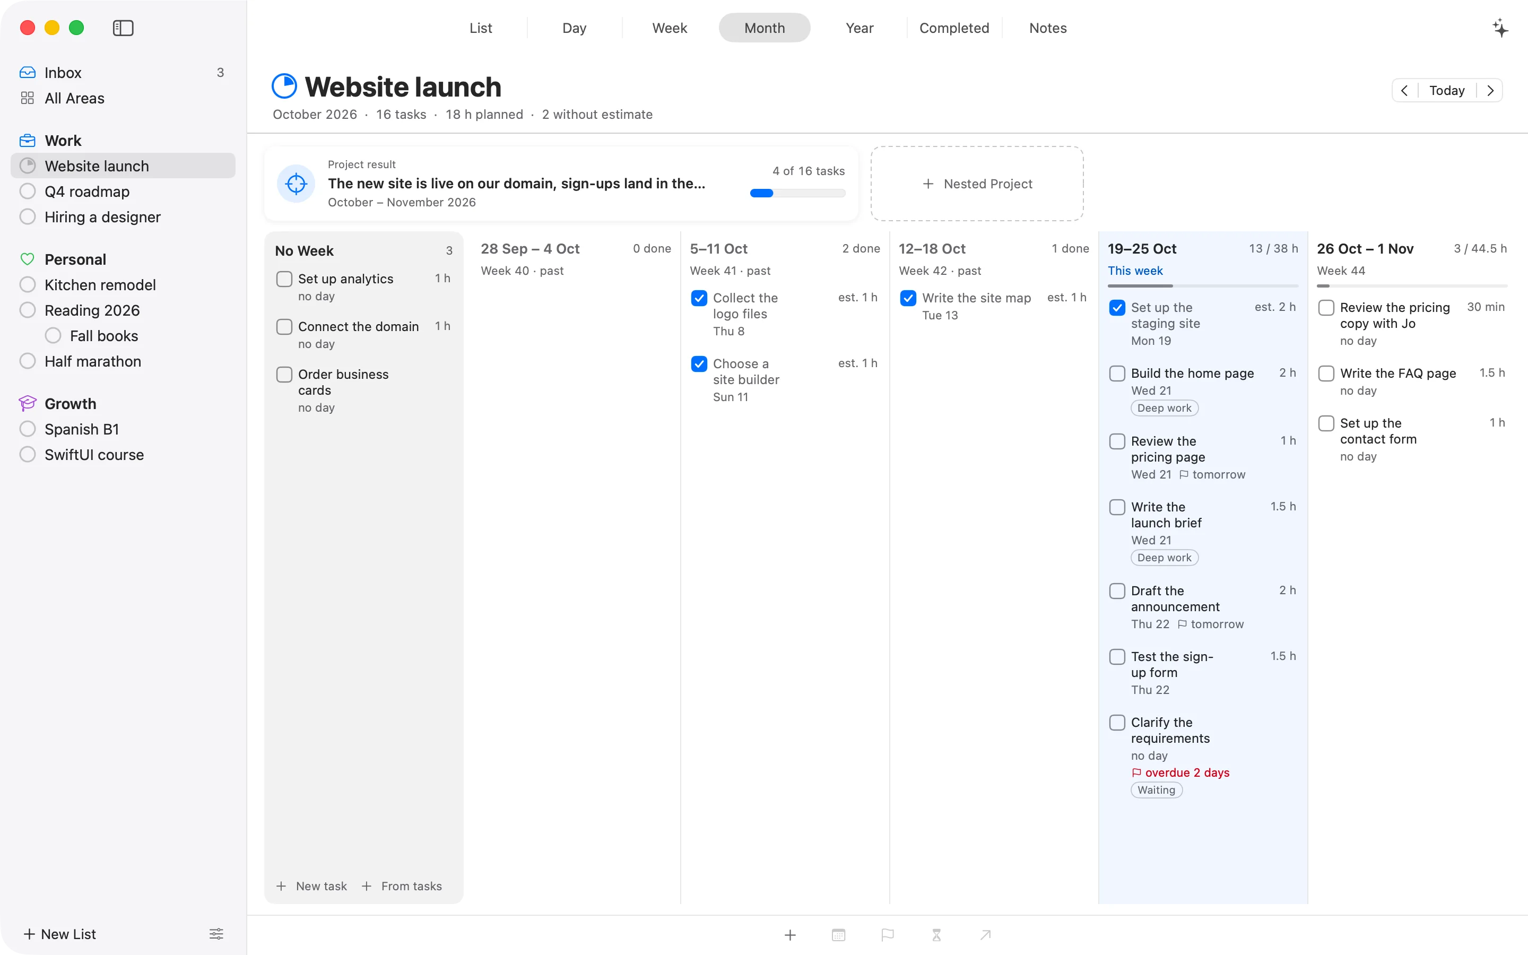Switch to the Week tab

669,28
